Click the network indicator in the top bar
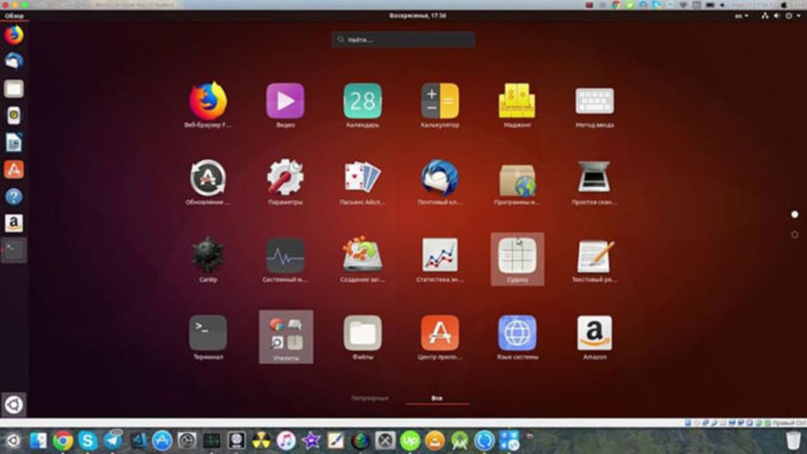This screenshot has height=454, width=807. (x=765, y=16)
